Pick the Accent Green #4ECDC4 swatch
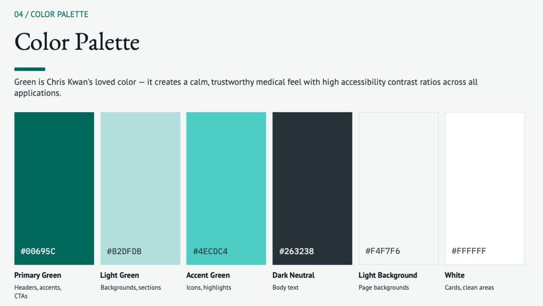543x306 pixels. pos(226,188)
